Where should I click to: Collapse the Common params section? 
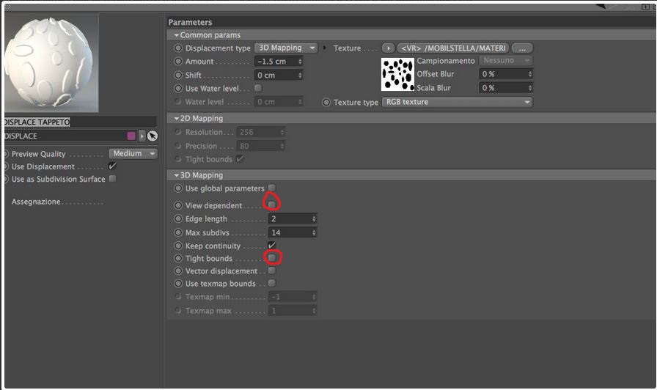177,35
